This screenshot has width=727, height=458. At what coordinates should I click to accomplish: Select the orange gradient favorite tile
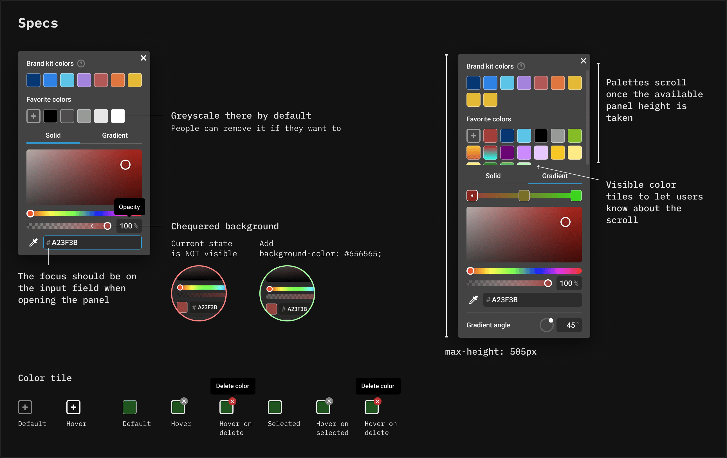[474, 153]
